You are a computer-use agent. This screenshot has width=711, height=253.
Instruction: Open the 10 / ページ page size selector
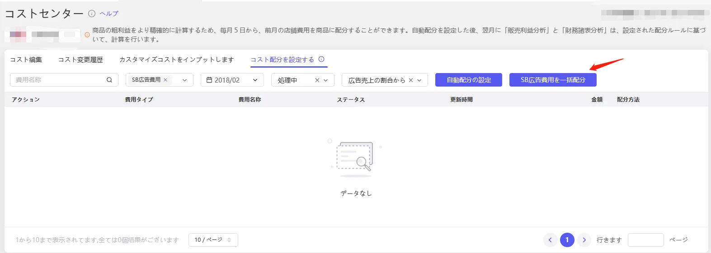(213, 240)
